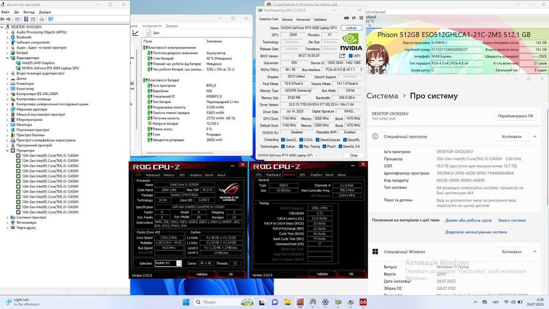The height and width of the screenshot is (309, 549).
Task: Click the NVIDIA logo in GPU-Z
Action: point(351,42)
